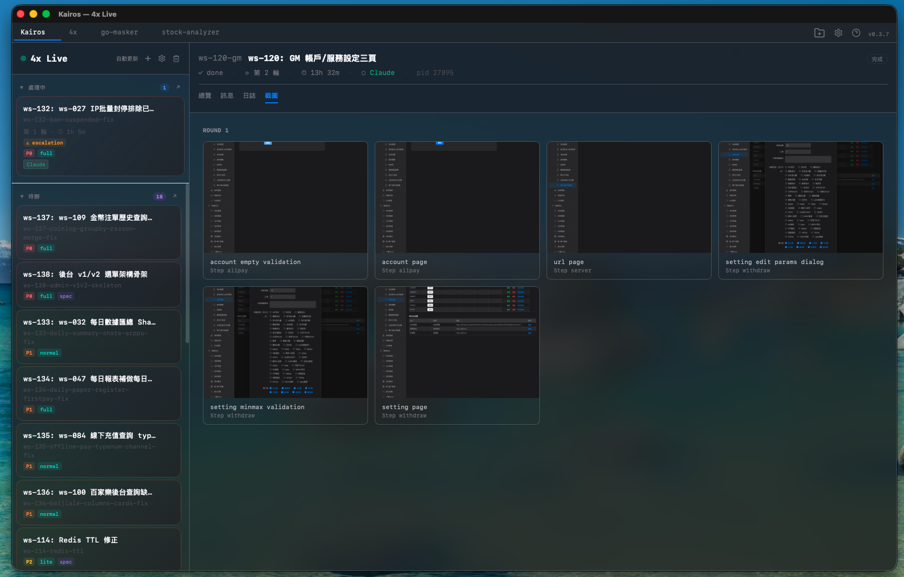Collapse the 處理中 section
This screenshot has height=577, width=904.
click(x=22, y=87)
